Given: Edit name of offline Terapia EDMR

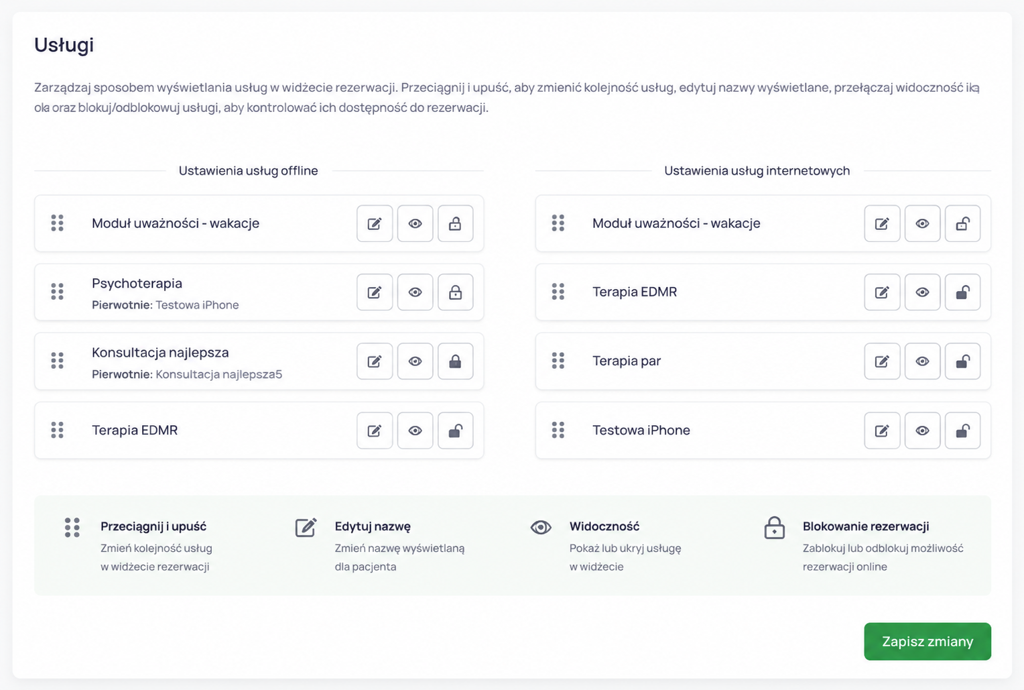Looking at the screenshot, I should (375, 430).
